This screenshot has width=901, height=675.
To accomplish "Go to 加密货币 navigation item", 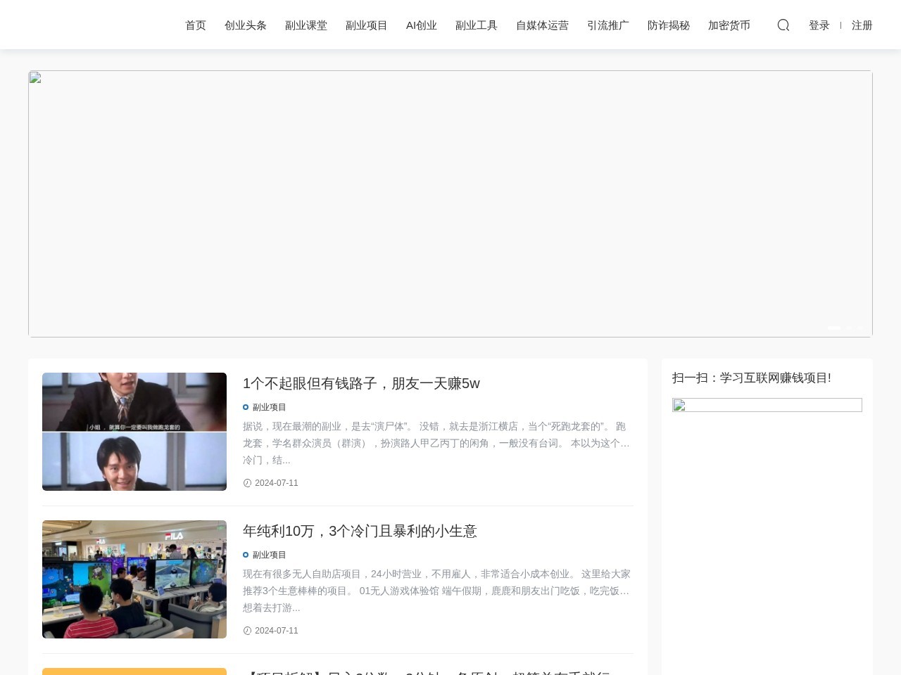I will click(729, 25).
